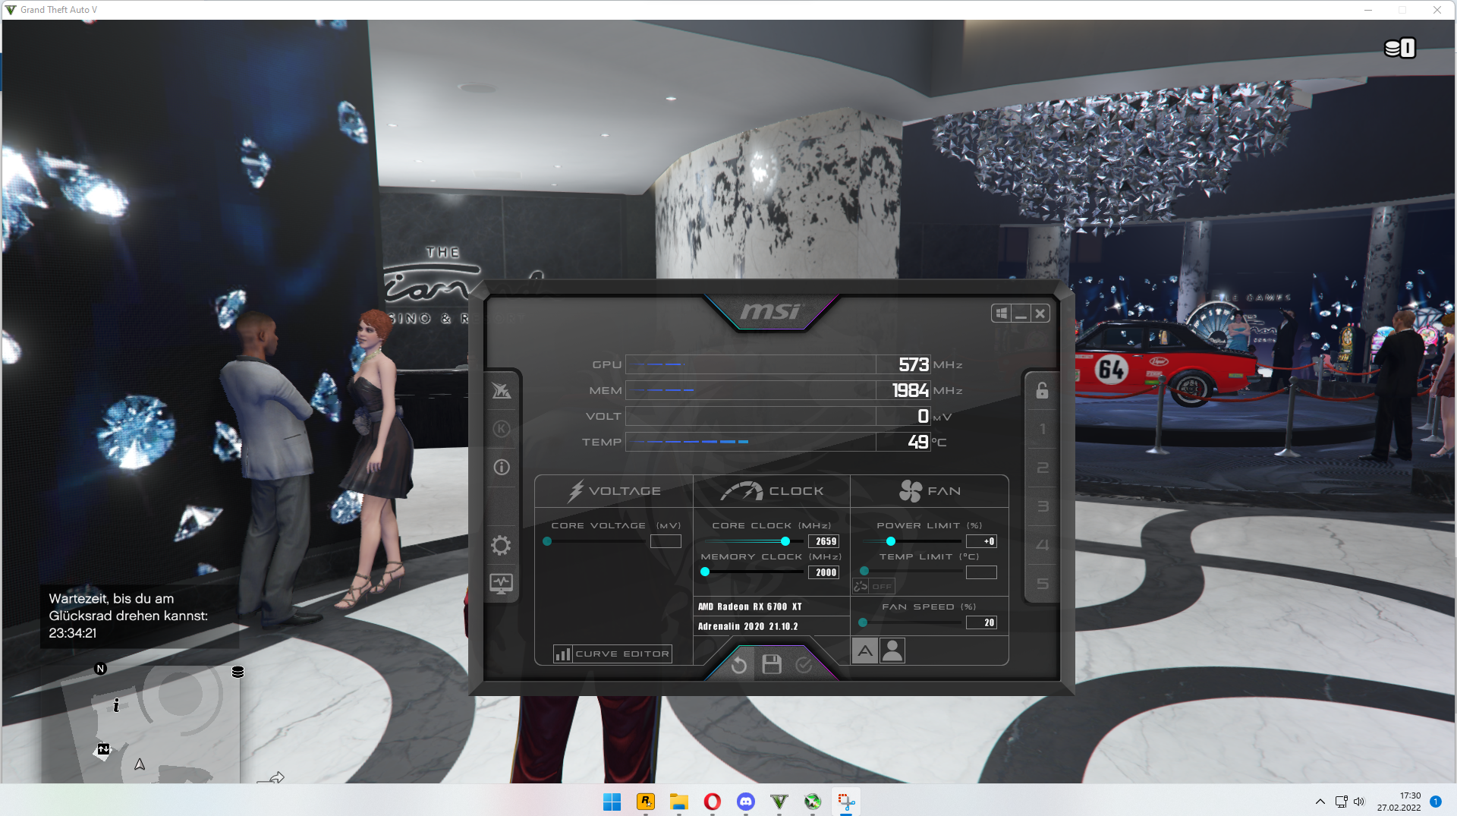Viewport: 1457px width, 816px height.
Task: Focus the Core Clock field showing 2659
Action: click(x=824, y=541)
